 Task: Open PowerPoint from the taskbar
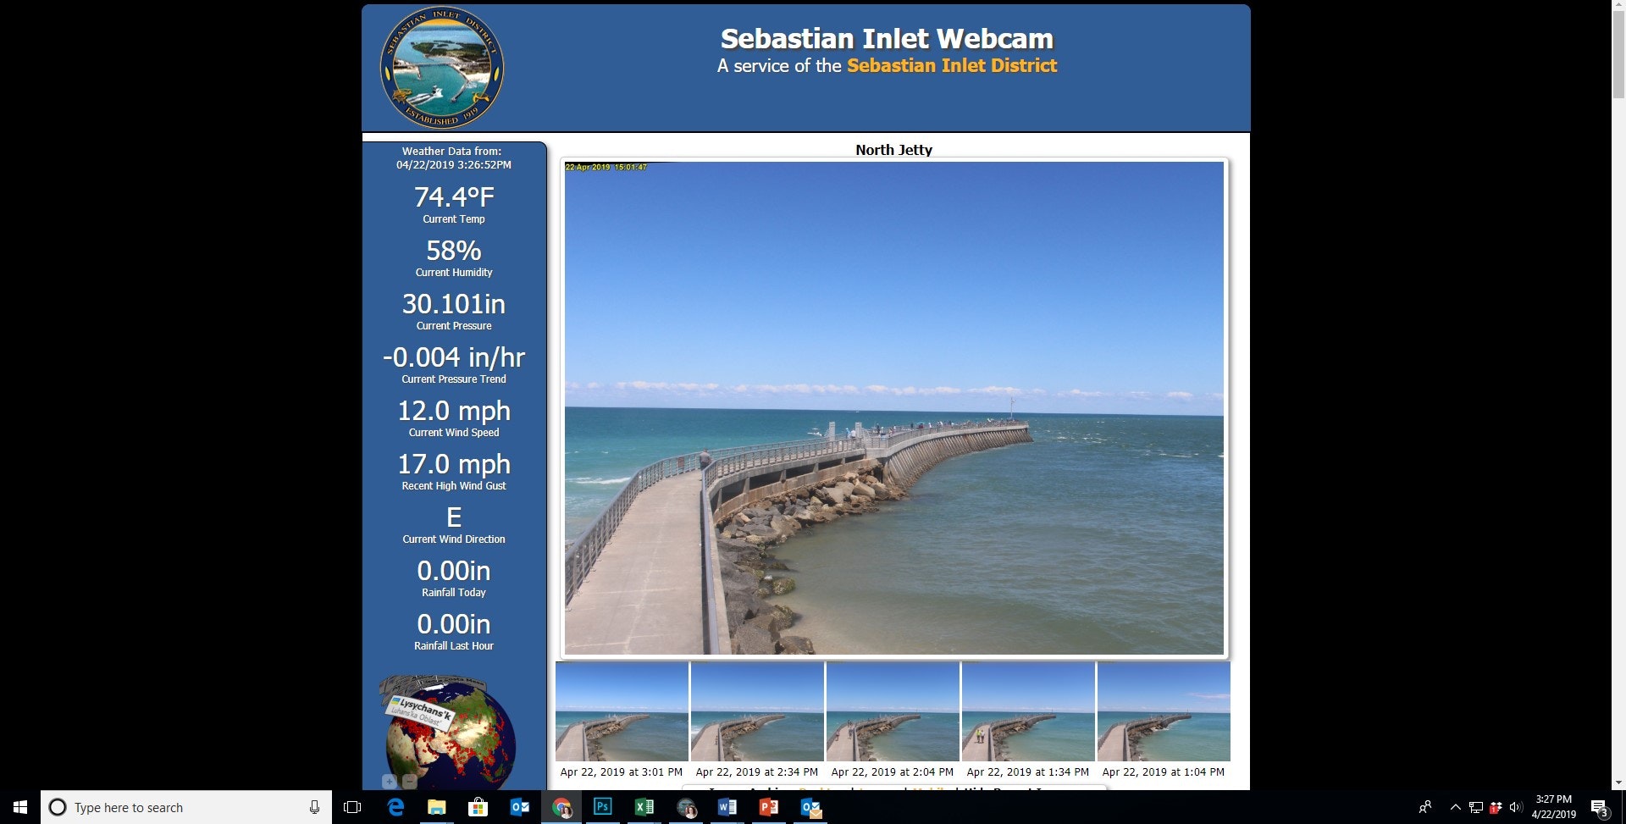[768, 807]
